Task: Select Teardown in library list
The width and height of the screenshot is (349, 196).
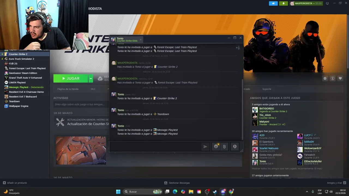Action: 25,101
